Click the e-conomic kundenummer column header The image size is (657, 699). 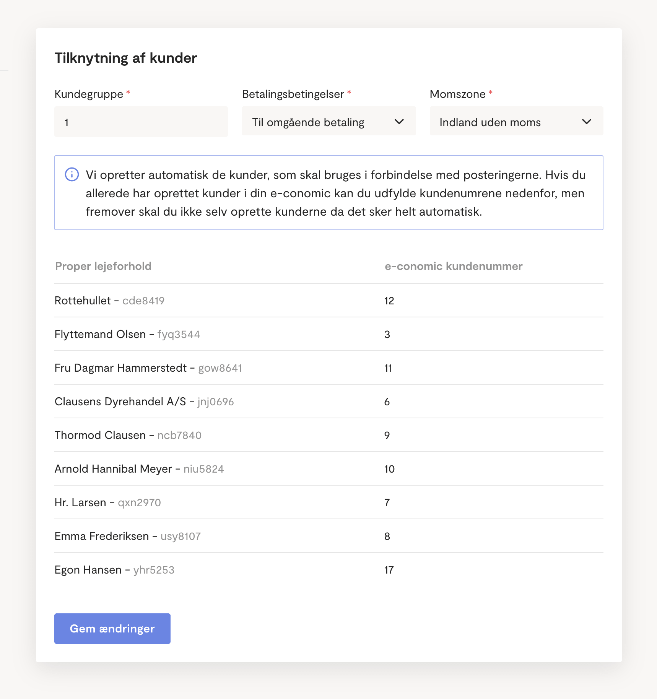(453, 266)
